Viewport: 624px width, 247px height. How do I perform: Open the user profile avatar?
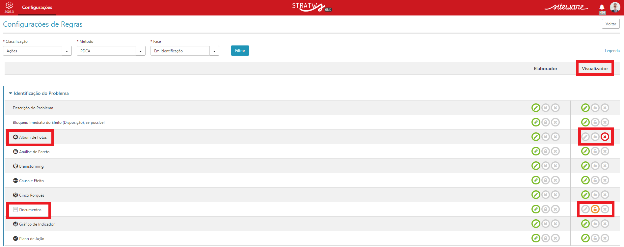pyautogui.click(x=615, y=7)
